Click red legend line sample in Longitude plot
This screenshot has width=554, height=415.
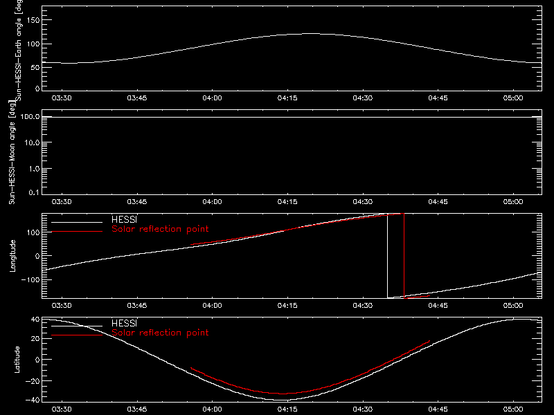coord(77,232)
